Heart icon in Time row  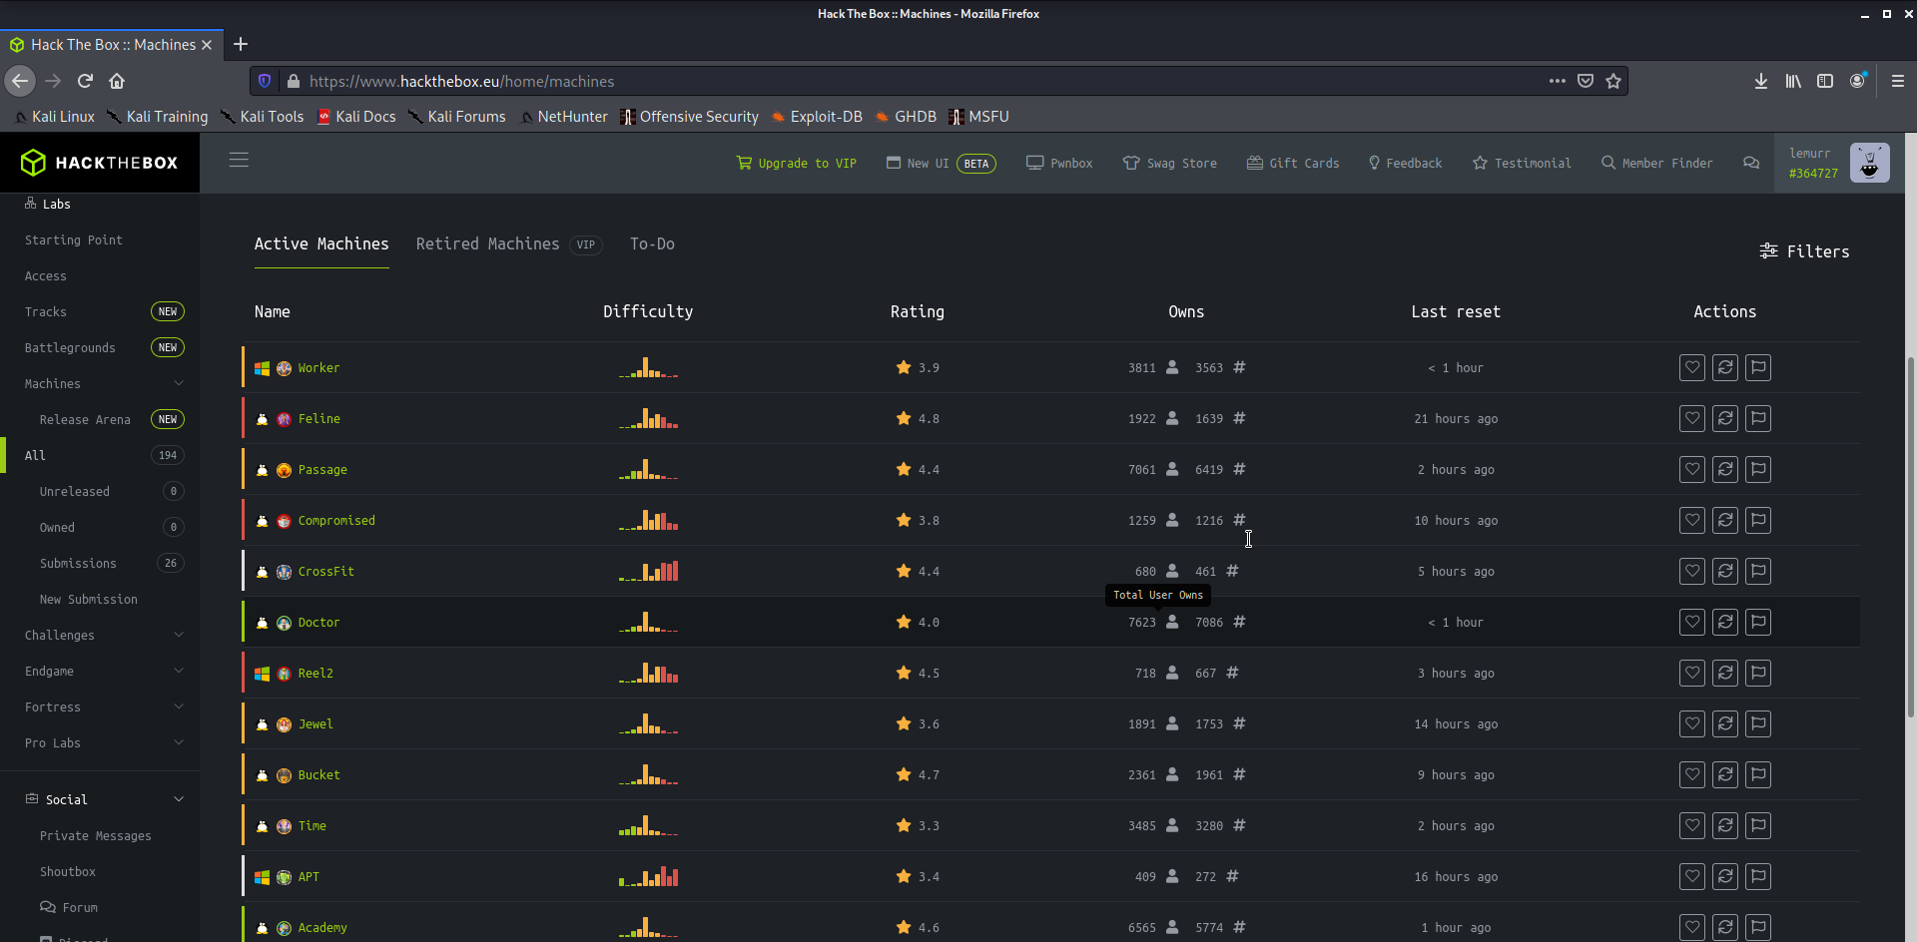tap(1691, 825)
